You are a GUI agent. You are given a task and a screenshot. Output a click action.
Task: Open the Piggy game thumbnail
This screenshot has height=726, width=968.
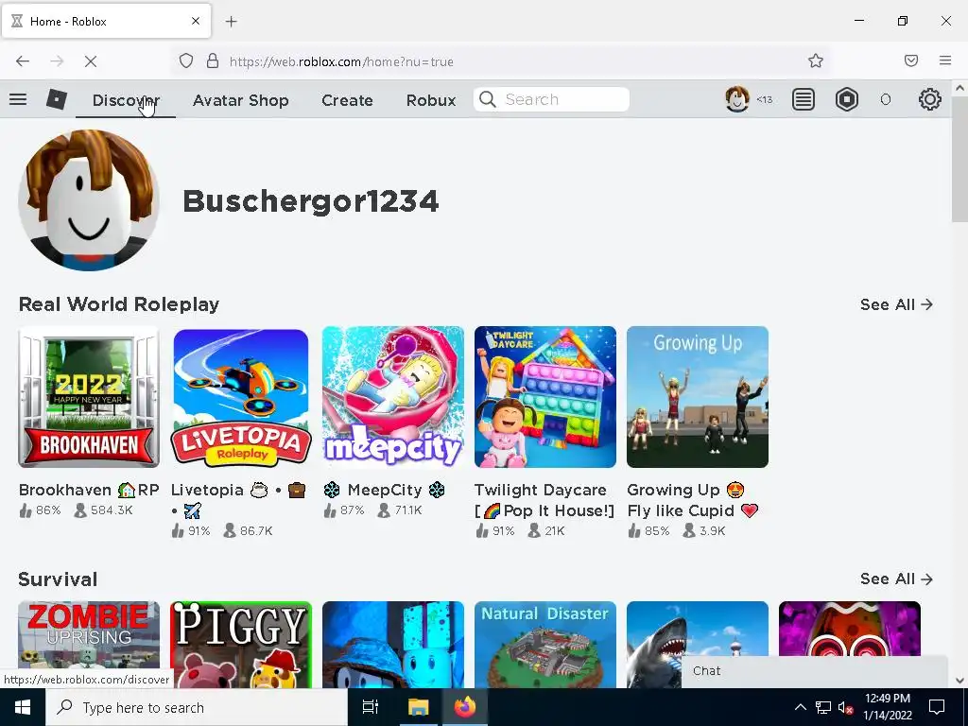coord(241,645)
